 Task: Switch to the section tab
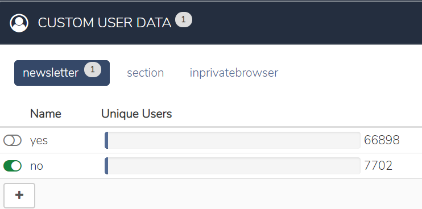tap(146, 73)
